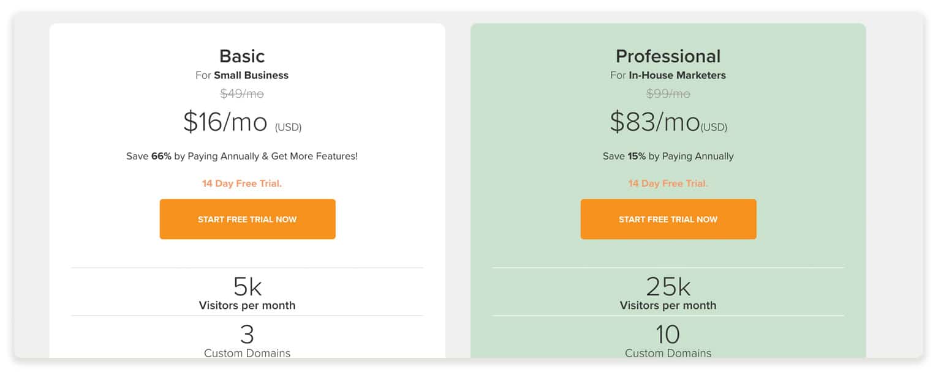Select the $16/mo Basic price
This screenshot has width=941, height=386.
click(x=225, y=122)
